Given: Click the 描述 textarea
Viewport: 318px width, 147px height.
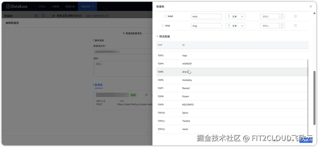Looking at the screenshot, I should point(123,69).
